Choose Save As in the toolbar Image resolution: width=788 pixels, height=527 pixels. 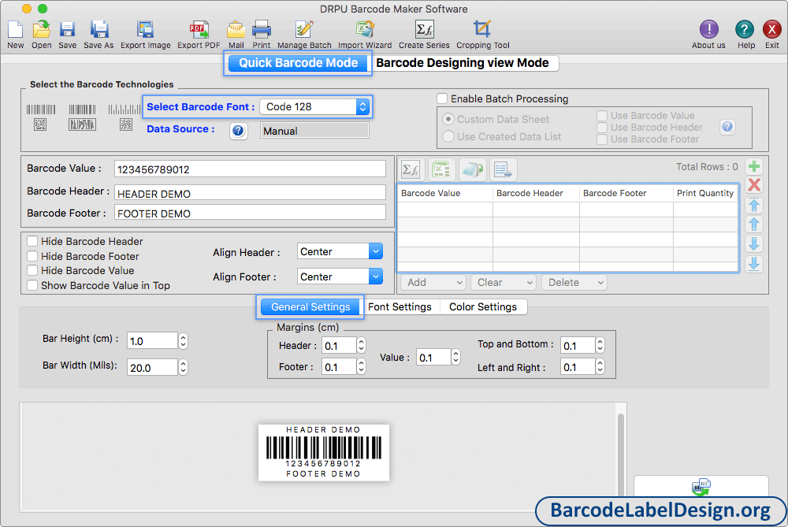pos(99,30)
